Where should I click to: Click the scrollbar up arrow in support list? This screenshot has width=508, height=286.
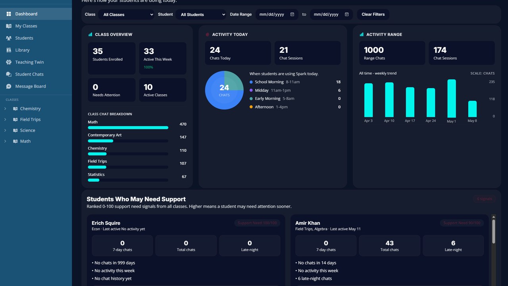coord(494,217)
